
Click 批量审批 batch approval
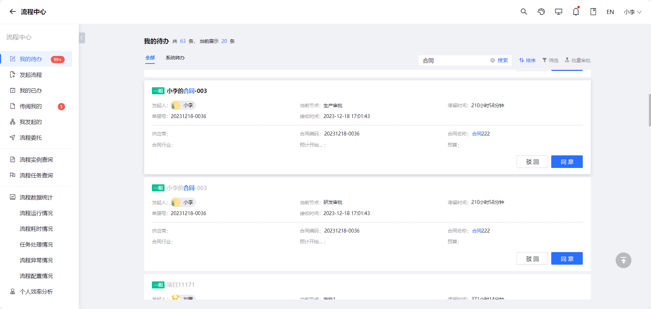pyautogui.click(x=577, y=60)
